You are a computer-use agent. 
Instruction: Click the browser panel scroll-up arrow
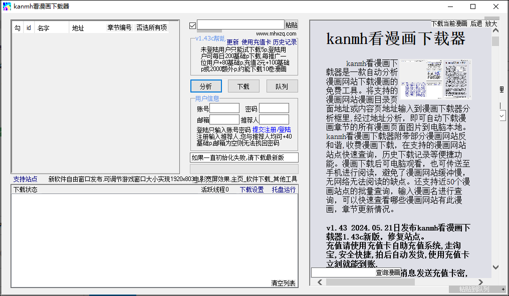click(x=495, y=31)
